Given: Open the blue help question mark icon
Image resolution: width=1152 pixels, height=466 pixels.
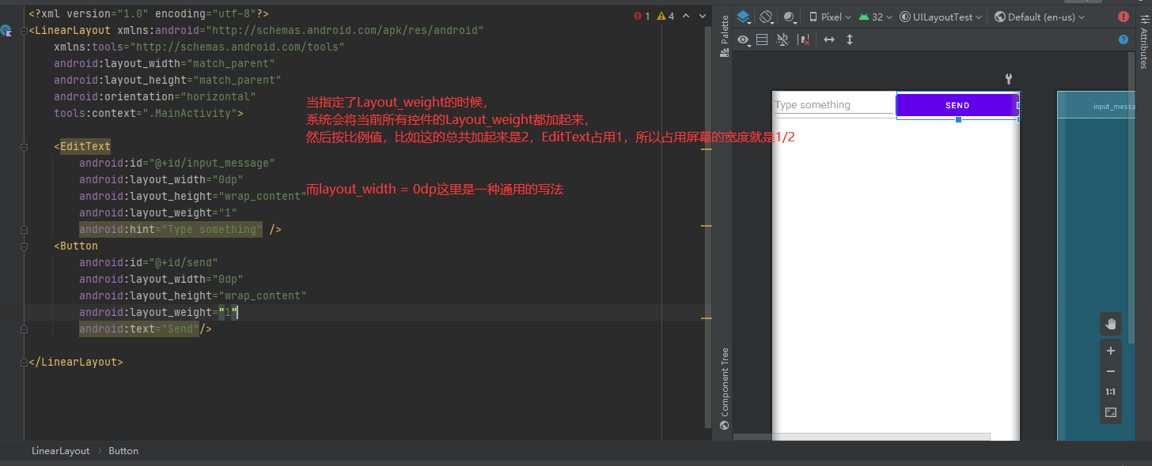Looking at the screenshot, I should pyautogui.click(x=1124, y=39).
